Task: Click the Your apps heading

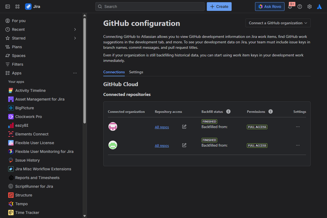Action: (16, 82)
